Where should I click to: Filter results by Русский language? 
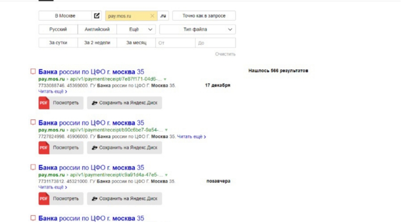click(x=58, y=29)
